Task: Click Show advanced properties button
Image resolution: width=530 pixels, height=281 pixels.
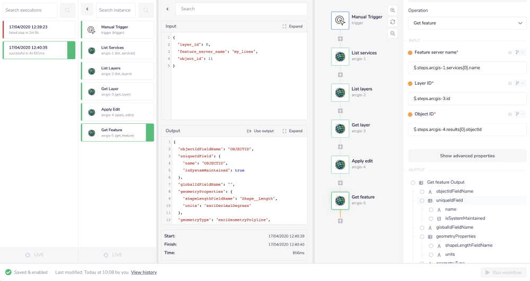Action: (467, 156)
